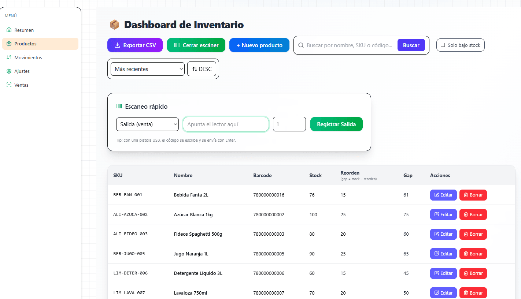Click the gear icon next to Ajustes

pyautogui.click(x=9, y=71)
